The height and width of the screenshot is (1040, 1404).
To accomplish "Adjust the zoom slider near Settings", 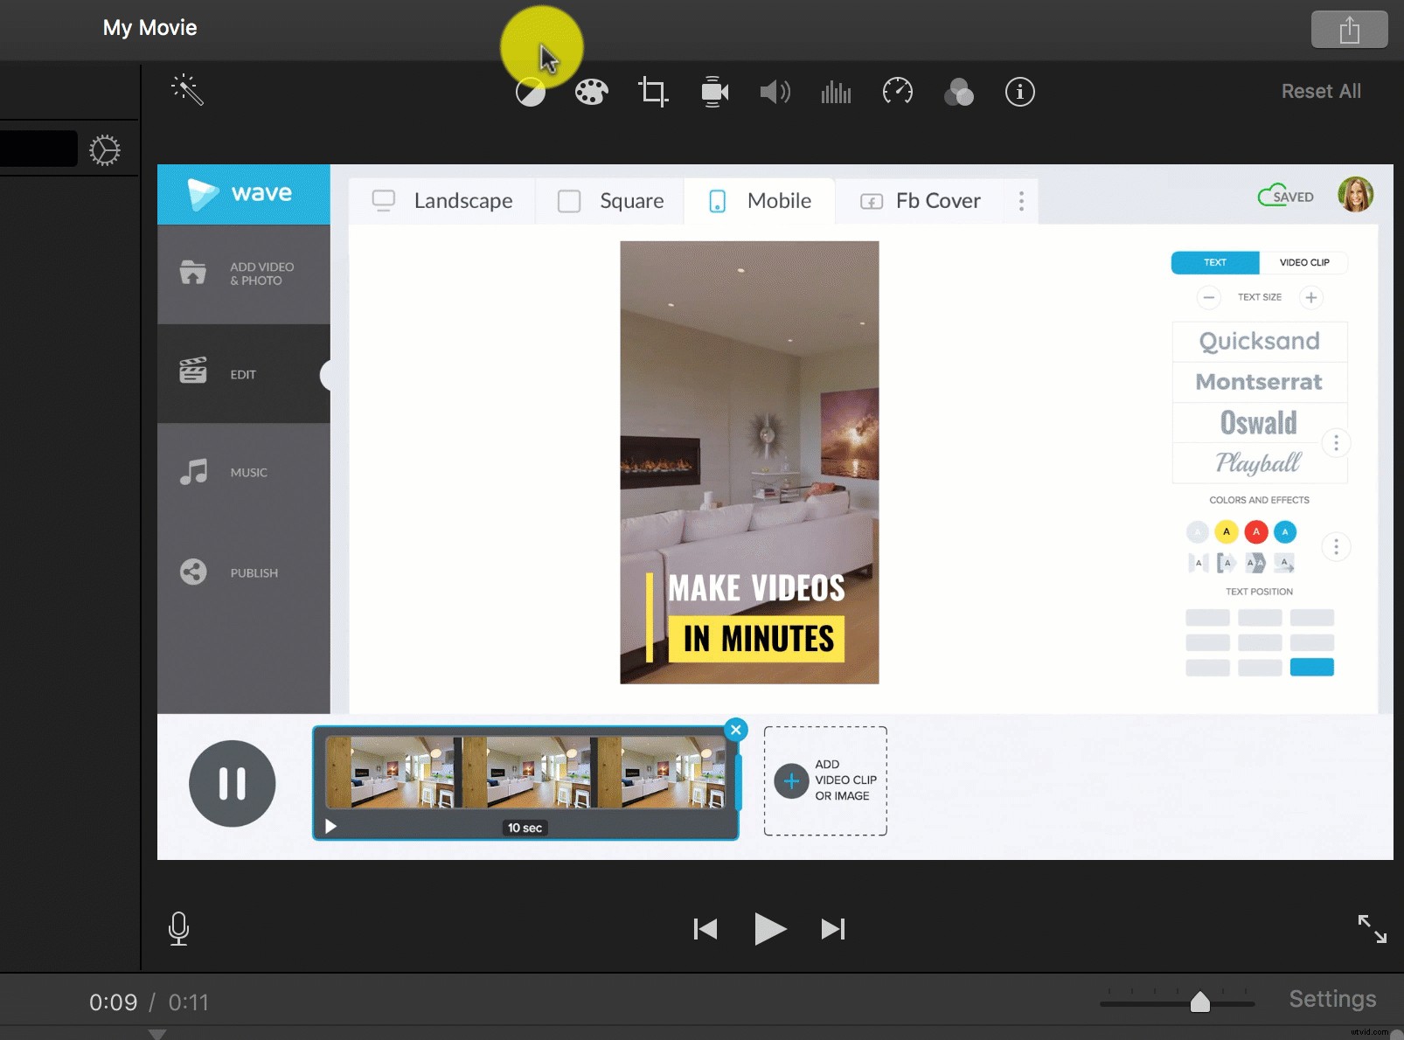I will (1201, 1002).
